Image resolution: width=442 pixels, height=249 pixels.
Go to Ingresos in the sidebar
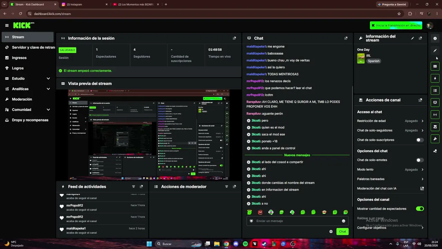tap(28, 58)
